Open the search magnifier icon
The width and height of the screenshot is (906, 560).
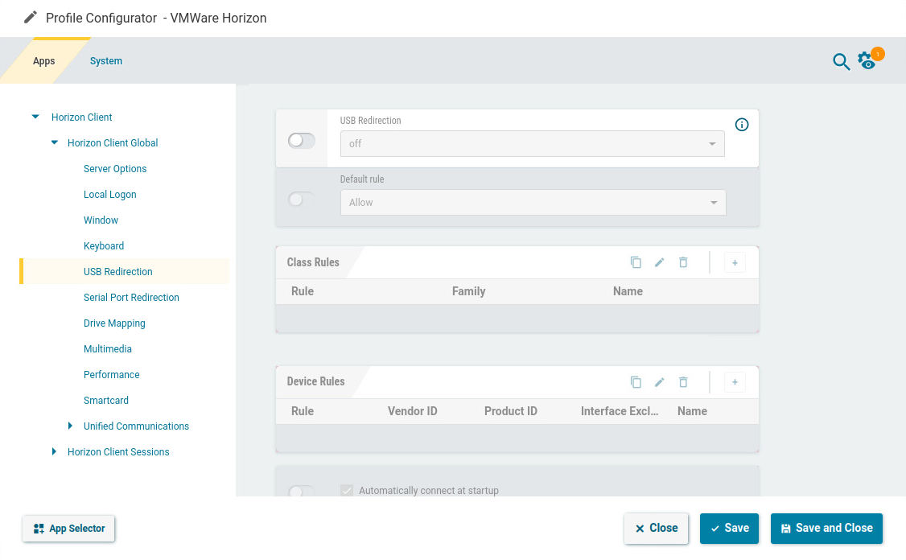point(841,61)
